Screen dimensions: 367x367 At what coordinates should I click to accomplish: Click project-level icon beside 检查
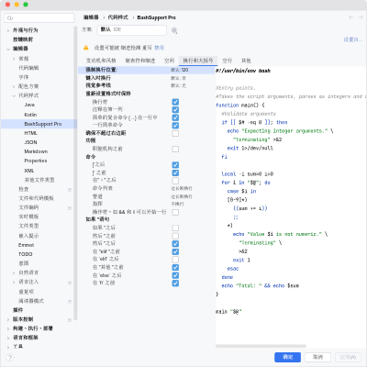(70, 190)
